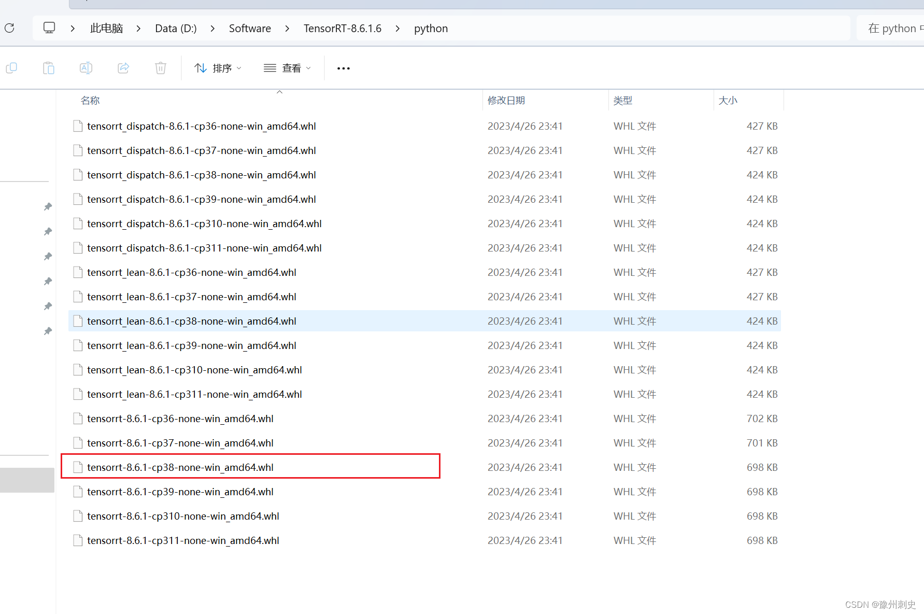Viewport: 924px width, 614px height.
Task: Open the 查看 view dropdown
Action: pyautogui.click(x=288, y=68)
